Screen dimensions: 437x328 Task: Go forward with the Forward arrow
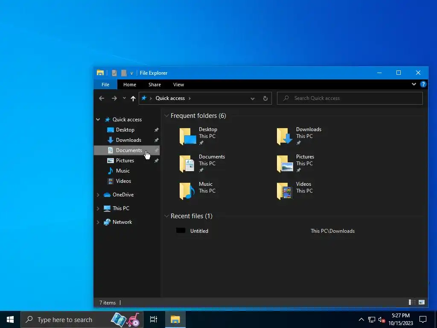coord(114,98)
